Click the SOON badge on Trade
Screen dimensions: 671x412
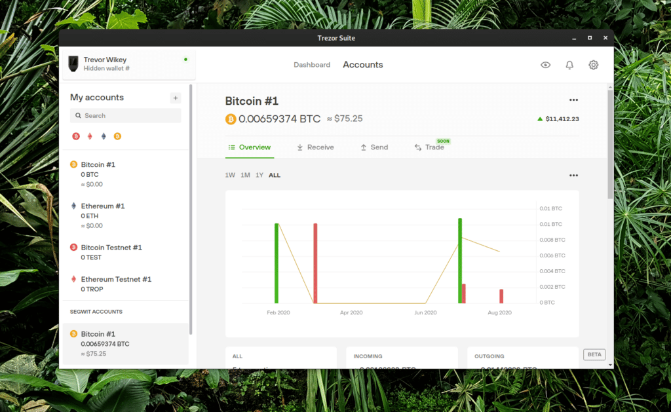pos(443,141)
